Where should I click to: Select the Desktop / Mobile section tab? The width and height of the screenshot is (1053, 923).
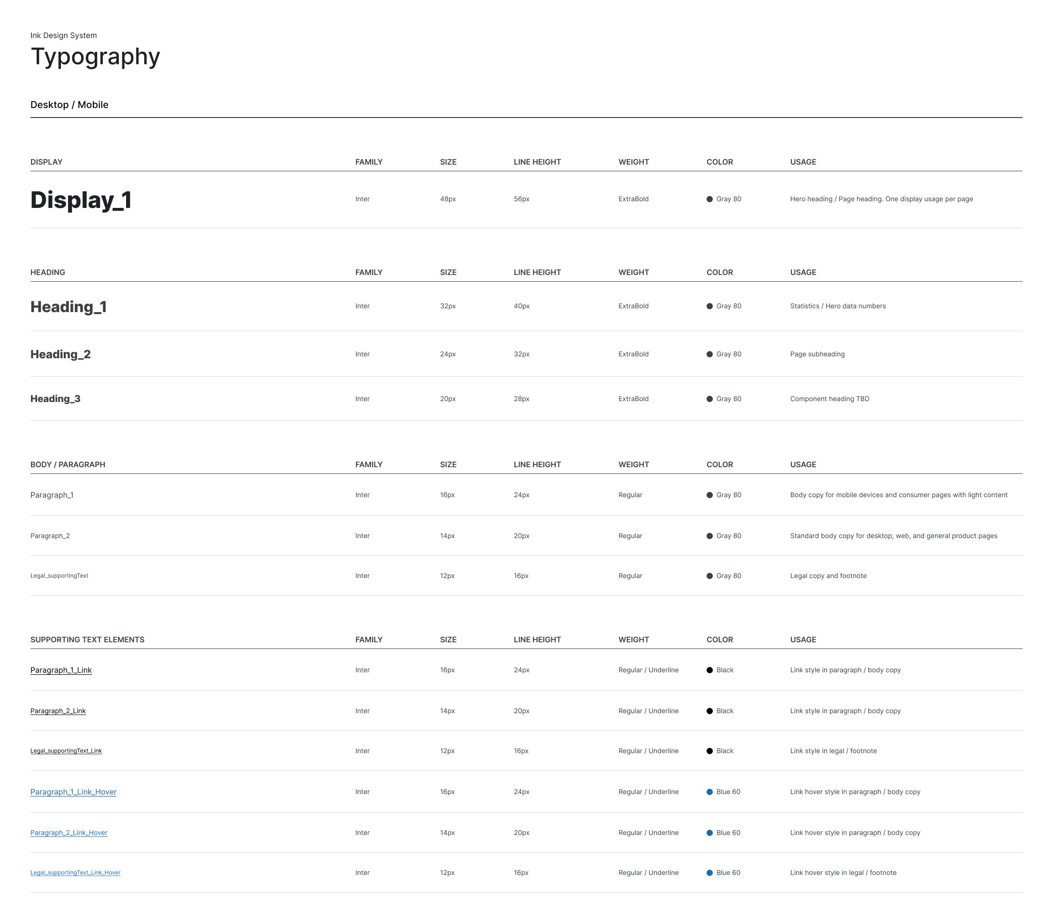(69, 105)
